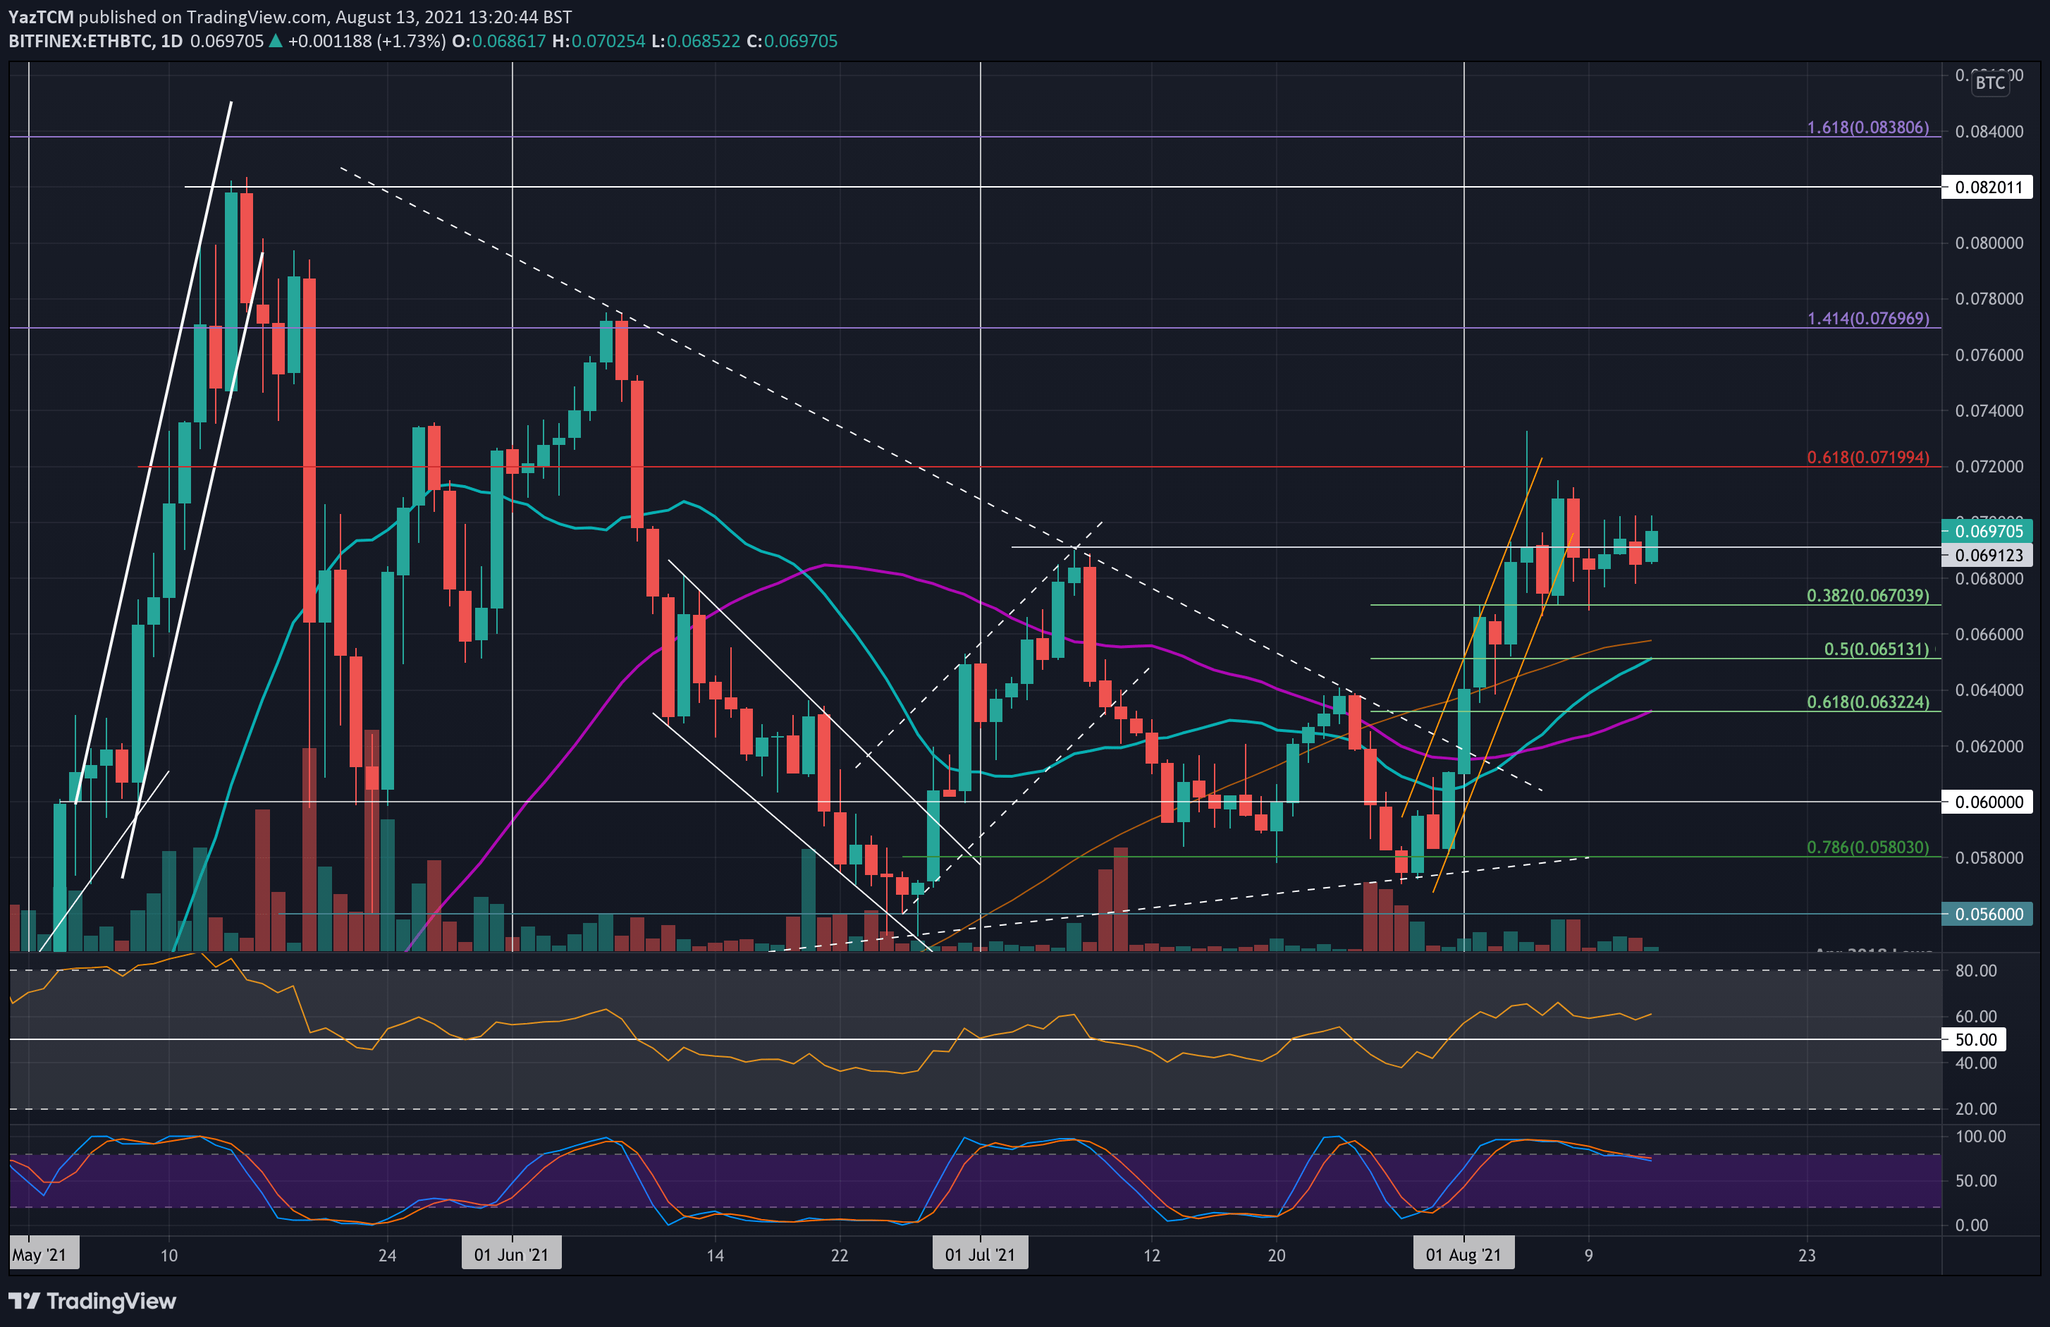The width and height of the screenshot is (2050, 1327).
Task: Click the TradingView logo at bottom left
Action: pyautogui.click(x=93, y=1301)
